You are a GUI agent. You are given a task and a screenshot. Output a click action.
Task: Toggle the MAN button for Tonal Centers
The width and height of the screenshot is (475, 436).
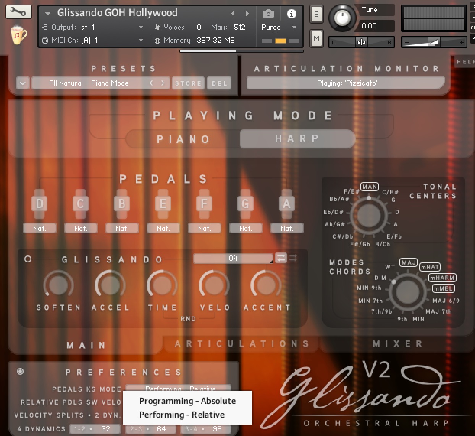(369, 187)
